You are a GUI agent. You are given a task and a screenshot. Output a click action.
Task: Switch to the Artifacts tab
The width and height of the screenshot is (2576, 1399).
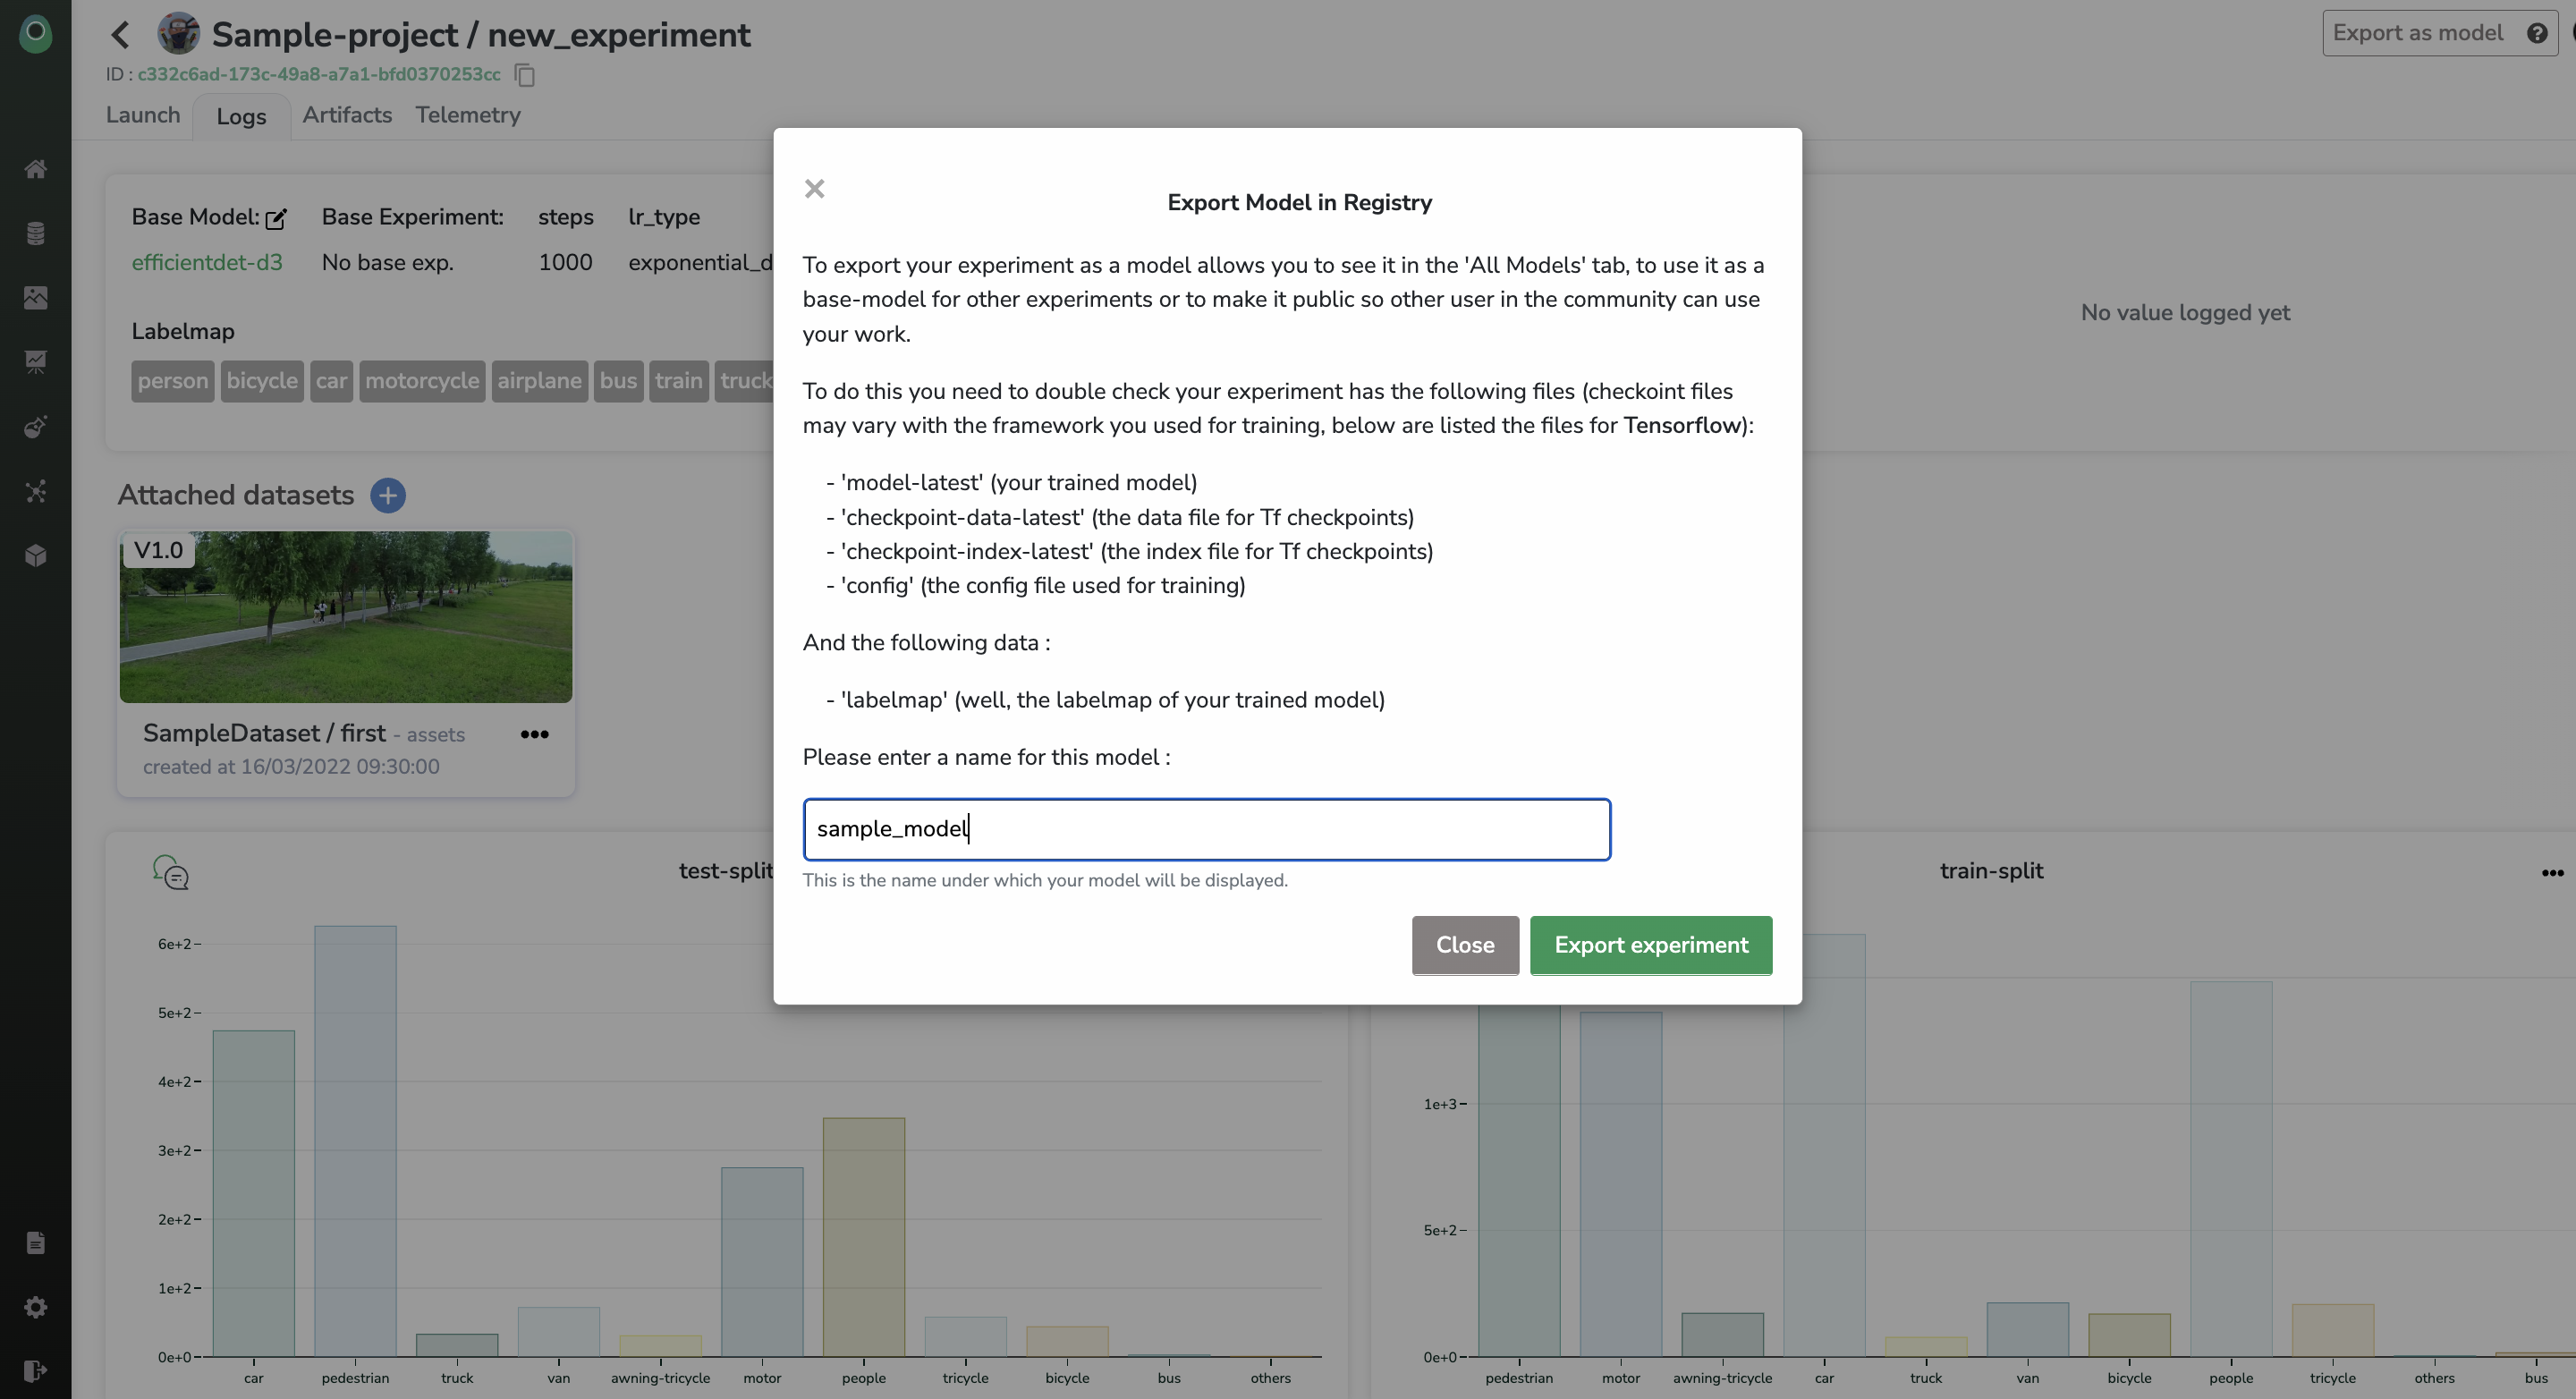(347, 115)
